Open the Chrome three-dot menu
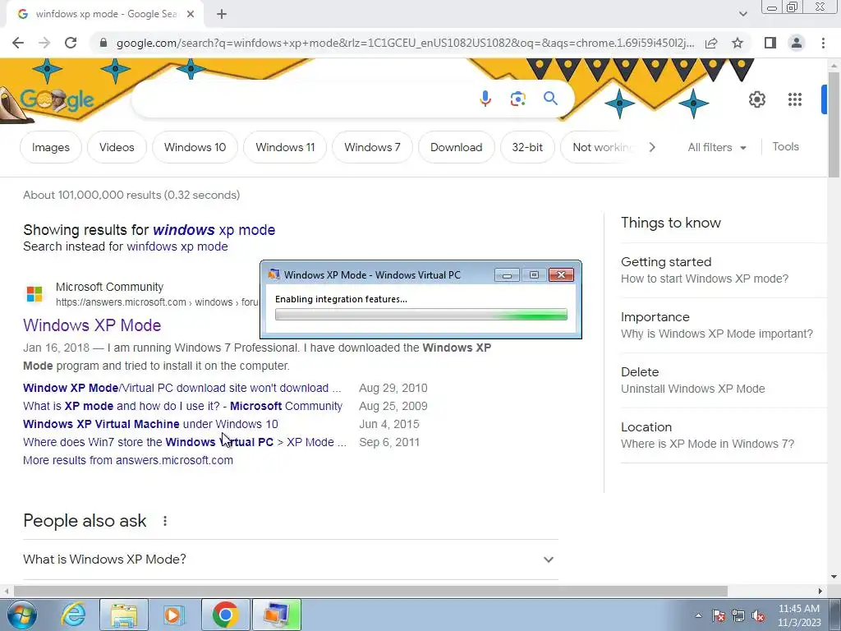 click(823, 43)
